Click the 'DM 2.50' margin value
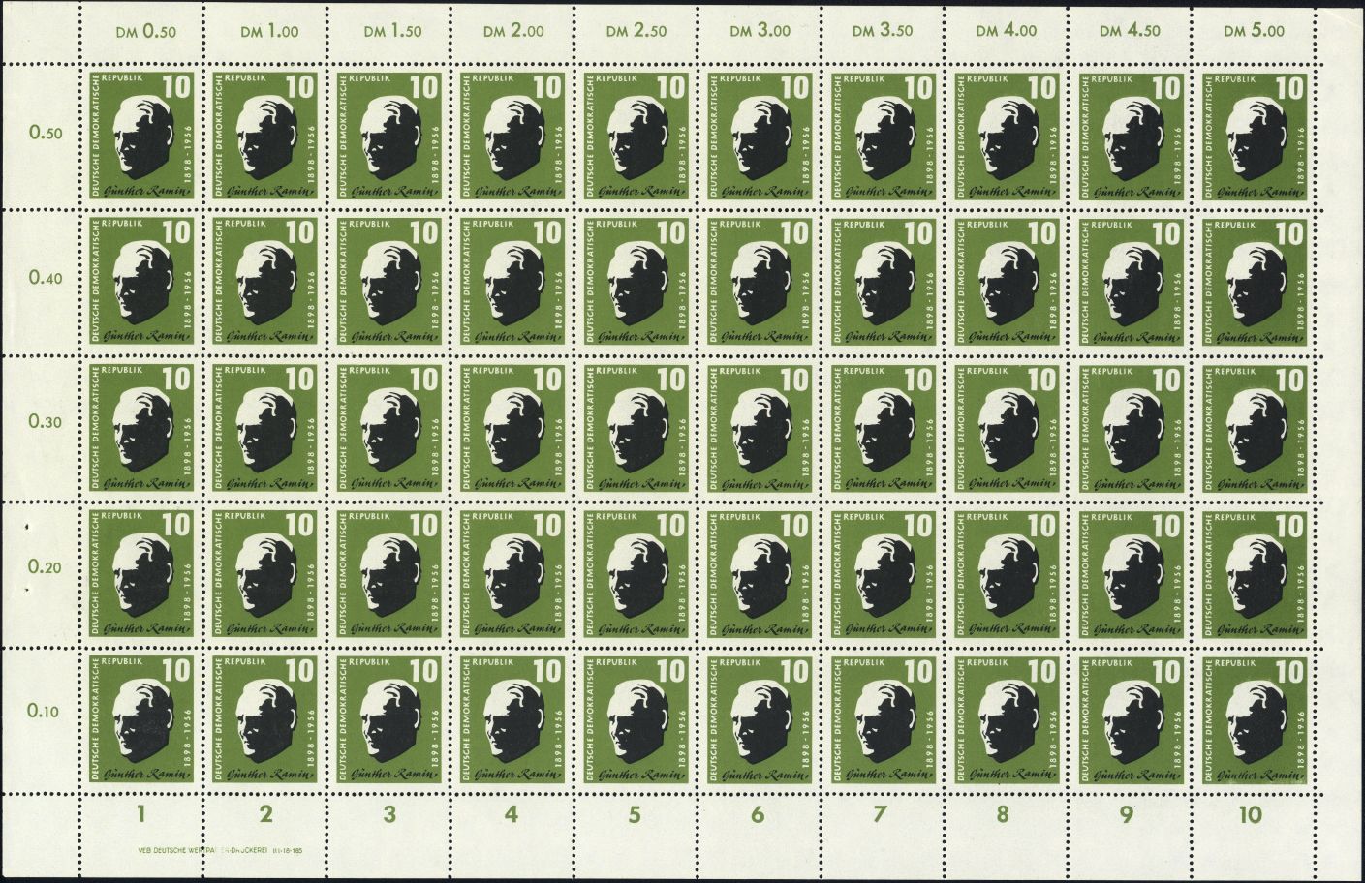Screen dimensions: 1365x883 click(x=637, y=31)
